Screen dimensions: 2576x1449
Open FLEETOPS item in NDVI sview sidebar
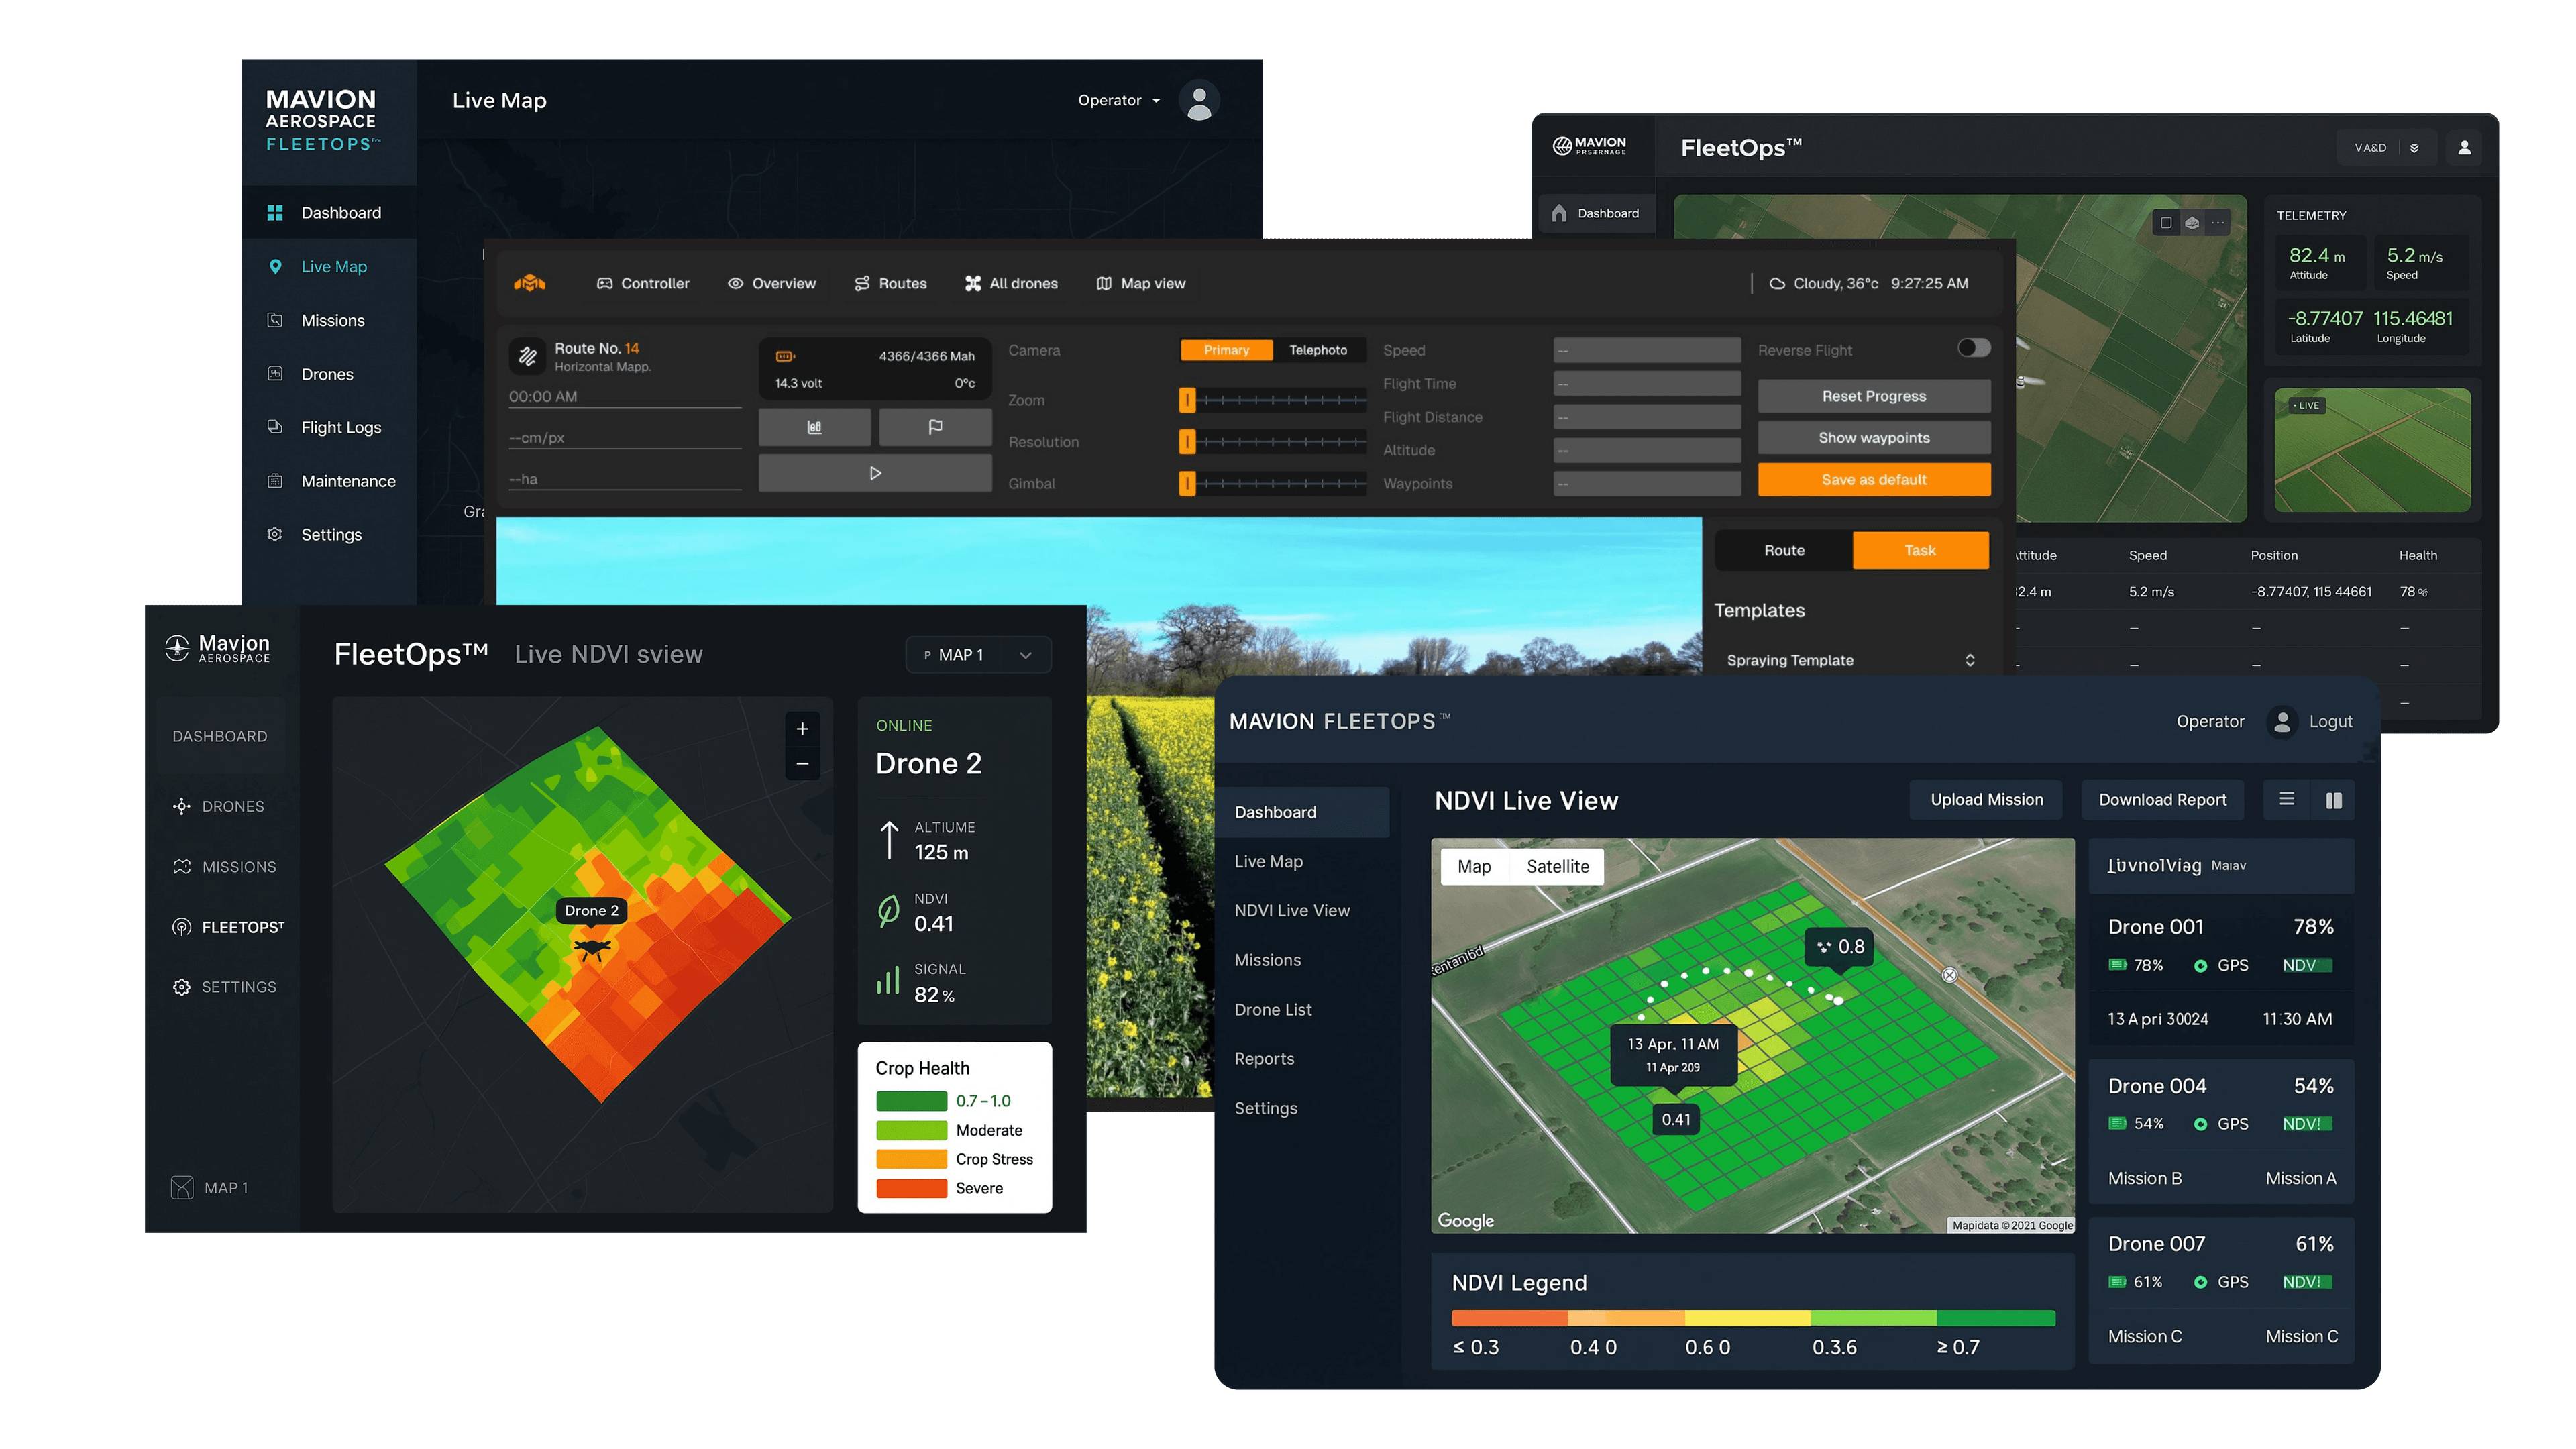click(228, 927)
